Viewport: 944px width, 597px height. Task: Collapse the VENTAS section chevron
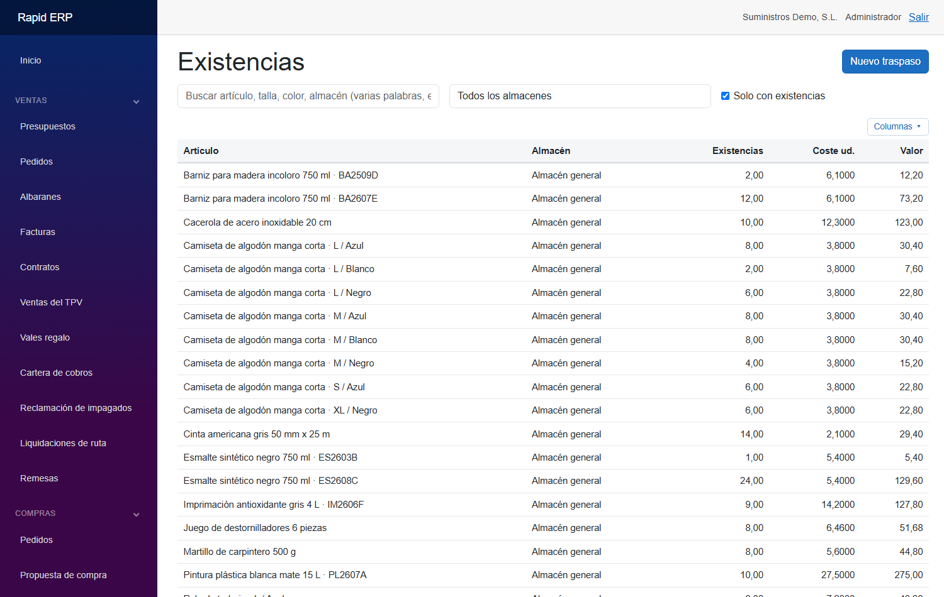pos(136,101)
